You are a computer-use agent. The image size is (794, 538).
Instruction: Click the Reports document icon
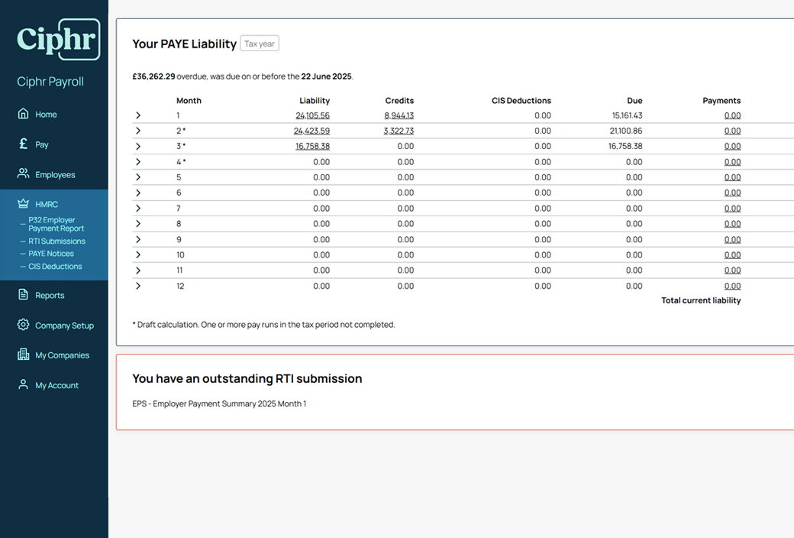(x=23, y=295)
